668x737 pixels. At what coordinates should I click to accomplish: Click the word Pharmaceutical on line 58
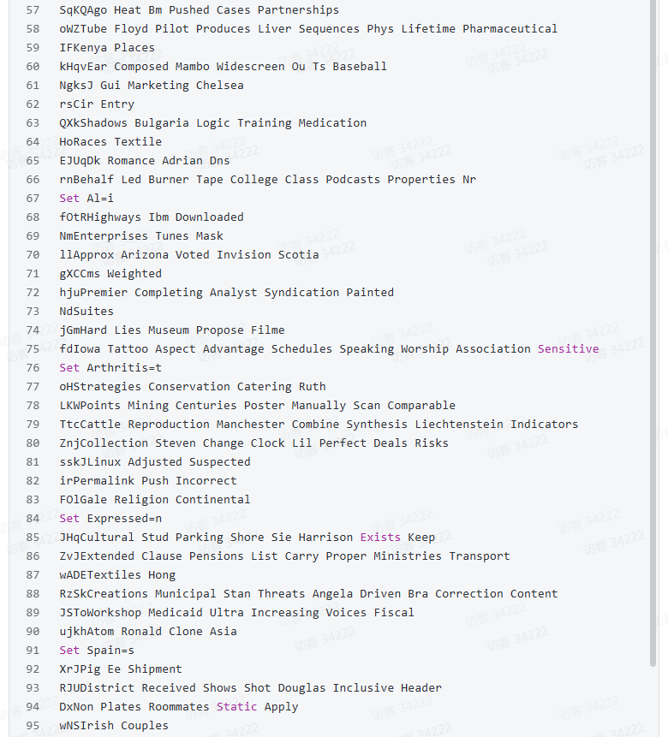click(x=510, y=29)
